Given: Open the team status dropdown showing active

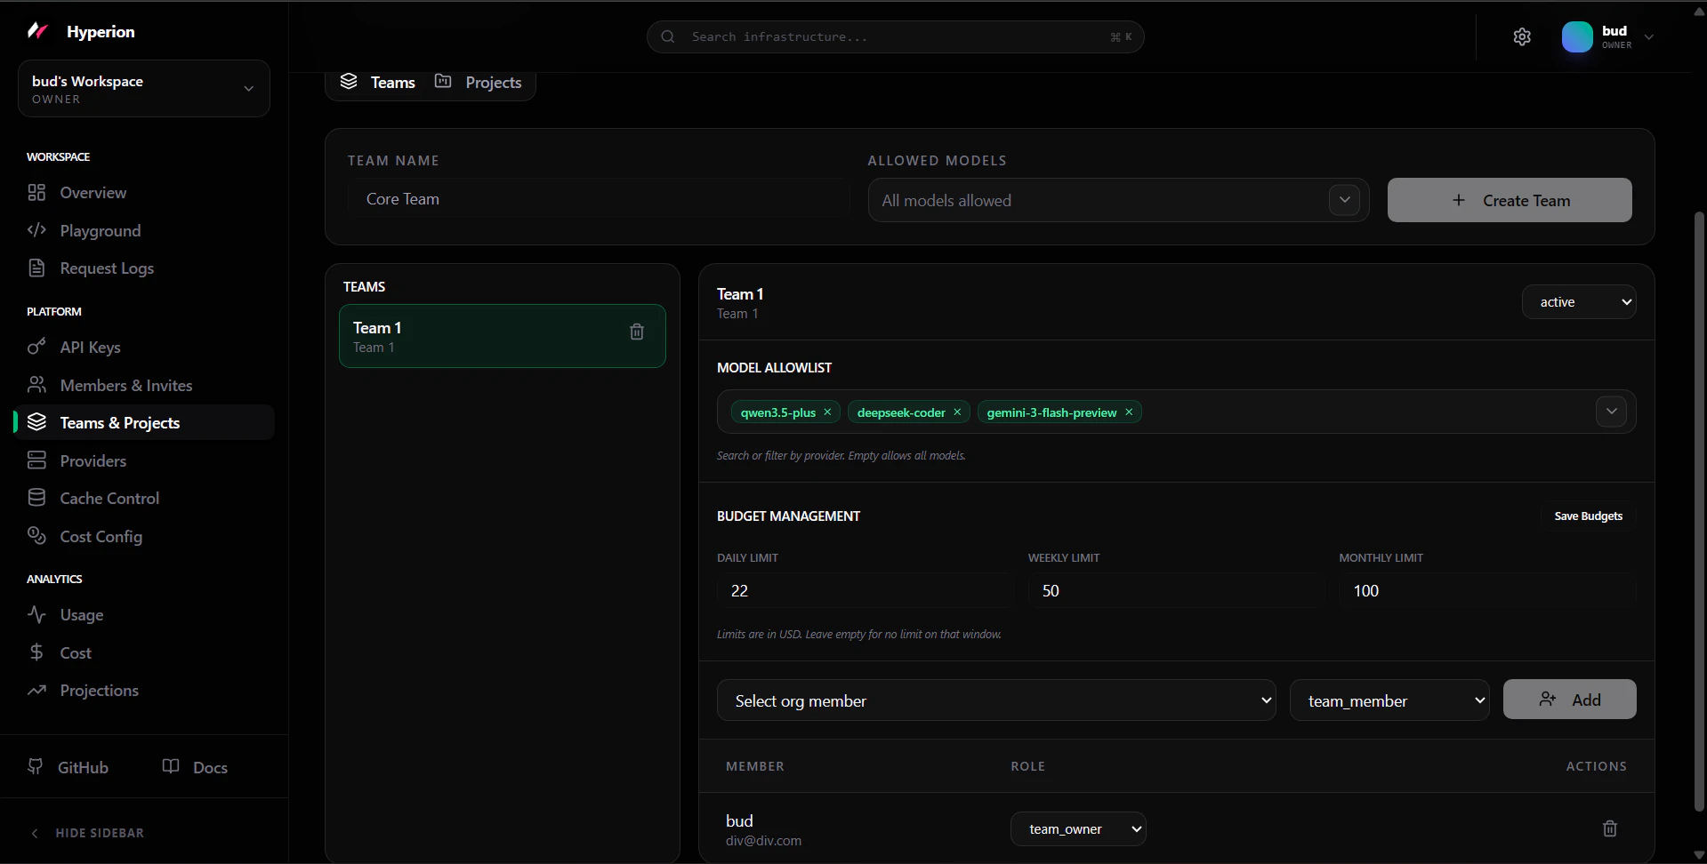Looking at the screenshot, I should [x=1580, y=302].
